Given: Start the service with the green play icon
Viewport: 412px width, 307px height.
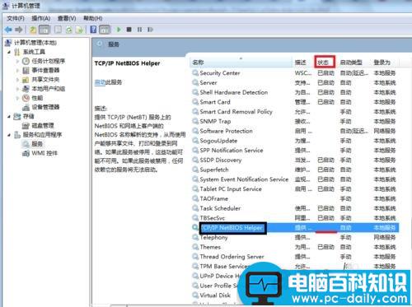Looking at the screenshot, I should pos(119,30).
